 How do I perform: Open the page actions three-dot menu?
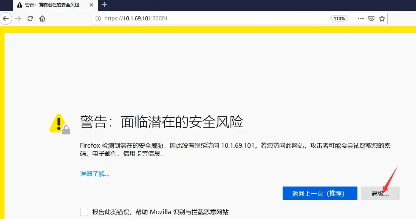click(x=360, y=19)
